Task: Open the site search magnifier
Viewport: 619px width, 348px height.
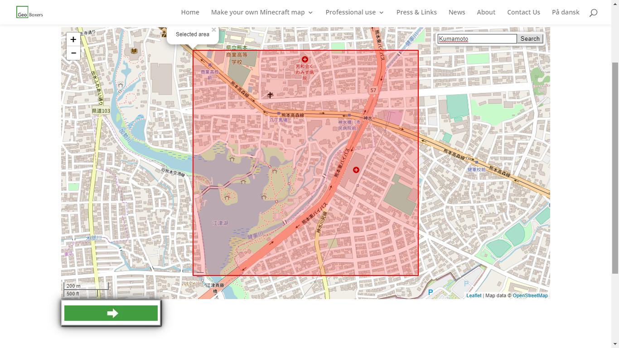Action: 594,12
